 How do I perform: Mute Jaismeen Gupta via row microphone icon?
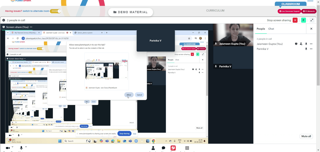pyautogui.click(x=306, y=44)
